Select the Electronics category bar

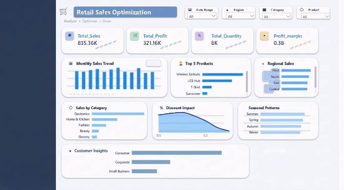click(x=118, y=114)
